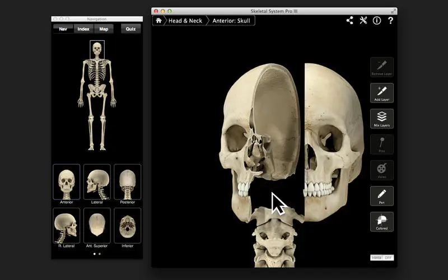The width and height of the screenshot is (448, 280).
Task: Select the Inferior skull thumbnail
Action: pos(128,226)
